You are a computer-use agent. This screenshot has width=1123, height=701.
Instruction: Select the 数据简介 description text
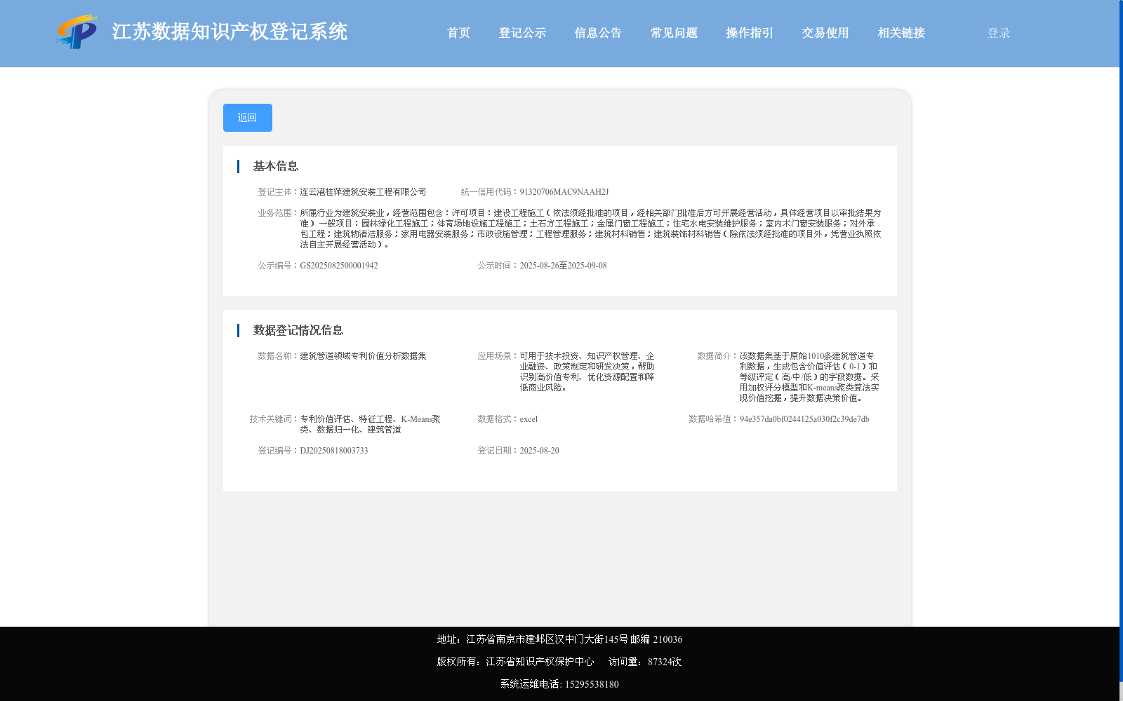[809, 377]
